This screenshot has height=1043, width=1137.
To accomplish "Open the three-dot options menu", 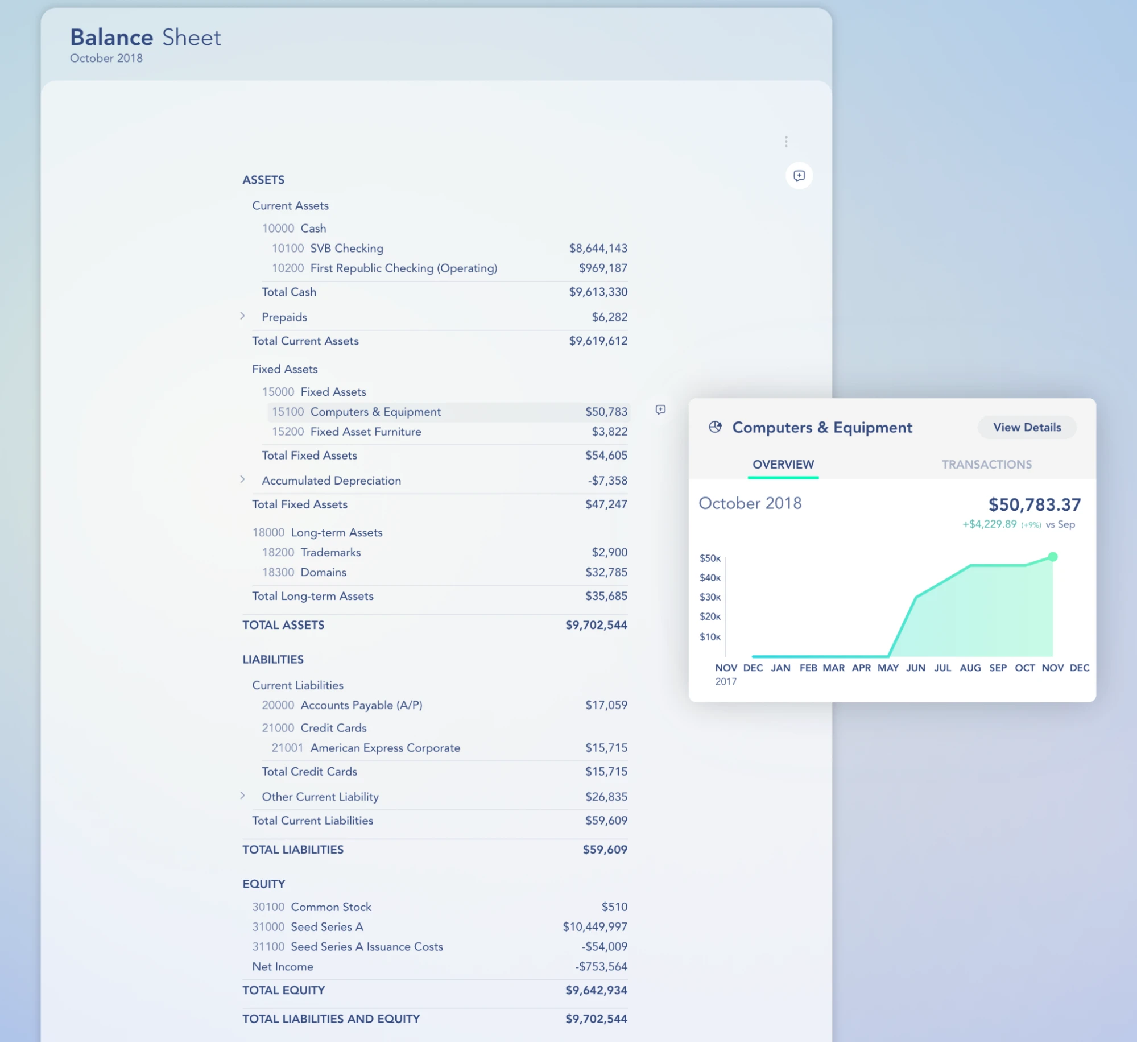I will [786, 142].
